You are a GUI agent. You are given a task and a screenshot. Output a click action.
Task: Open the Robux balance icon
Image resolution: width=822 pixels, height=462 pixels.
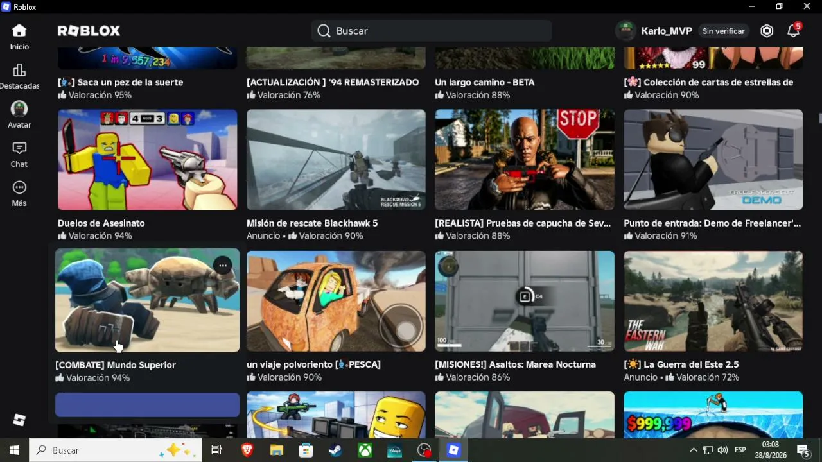tap(767, 31)
